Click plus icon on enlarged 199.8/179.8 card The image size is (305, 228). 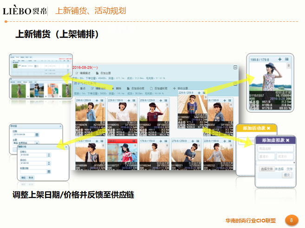280,59
